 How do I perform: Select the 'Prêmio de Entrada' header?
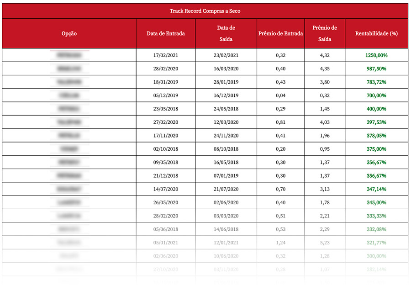tap(280, 34)
